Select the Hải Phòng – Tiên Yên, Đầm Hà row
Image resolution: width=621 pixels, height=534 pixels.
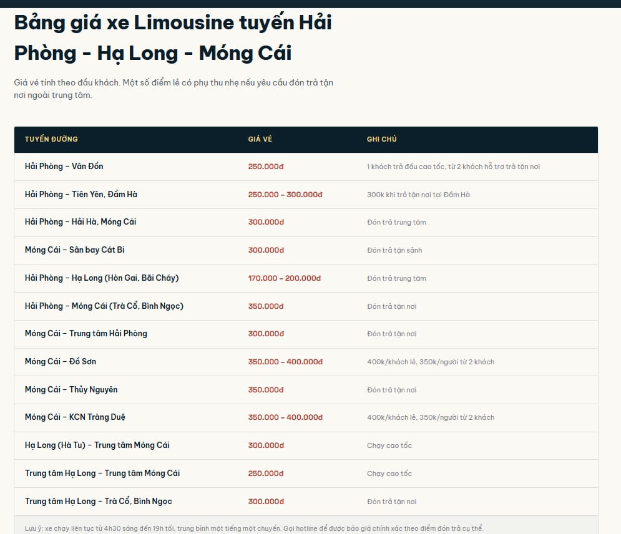click(306, 195)
